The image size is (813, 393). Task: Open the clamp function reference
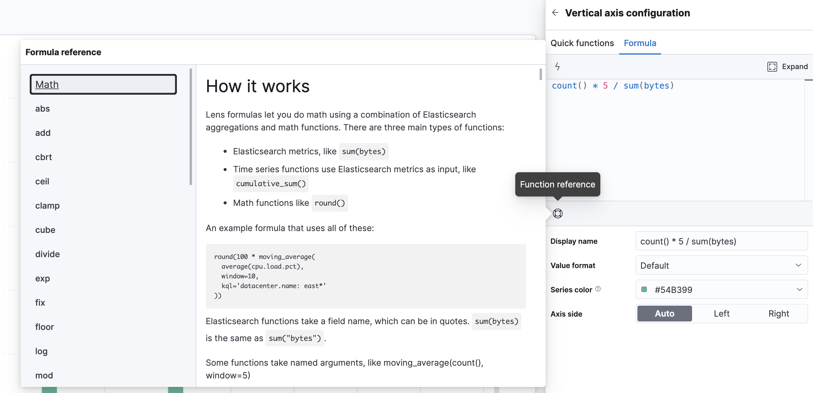(x=47, y=206)
